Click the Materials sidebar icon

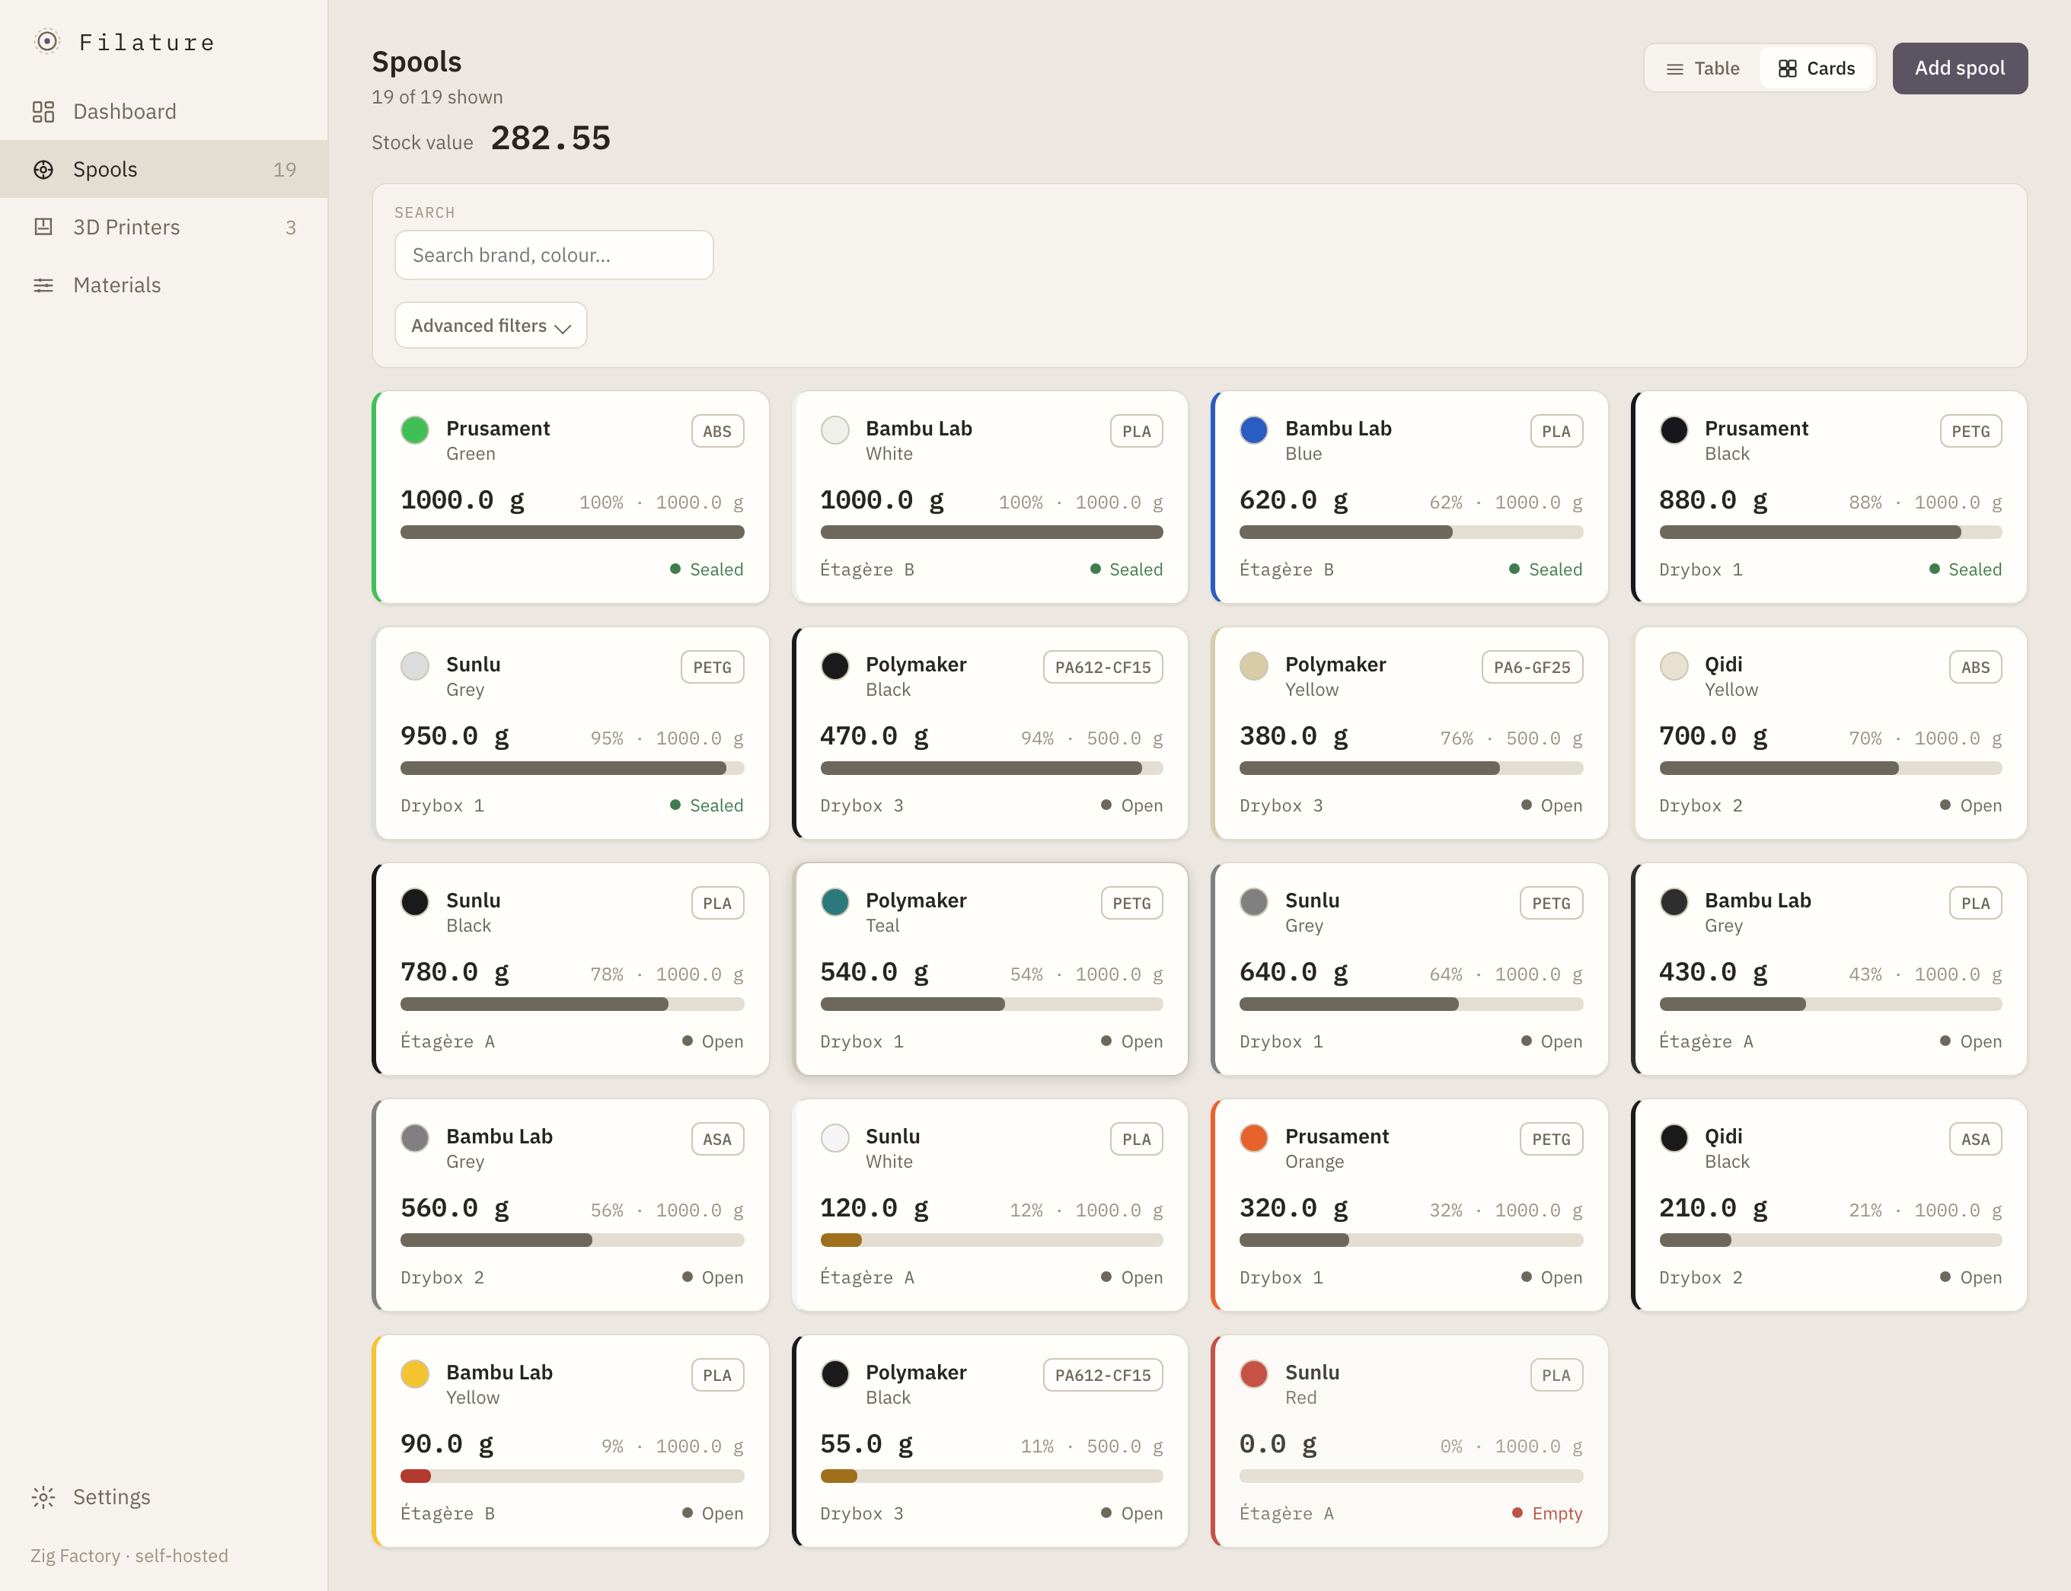pyautogui.click(x=43, y=285)
